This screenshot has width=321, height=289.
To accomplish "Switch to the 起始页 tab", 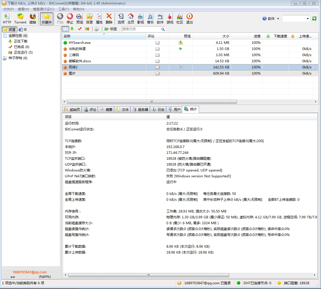I will (72, 109).
